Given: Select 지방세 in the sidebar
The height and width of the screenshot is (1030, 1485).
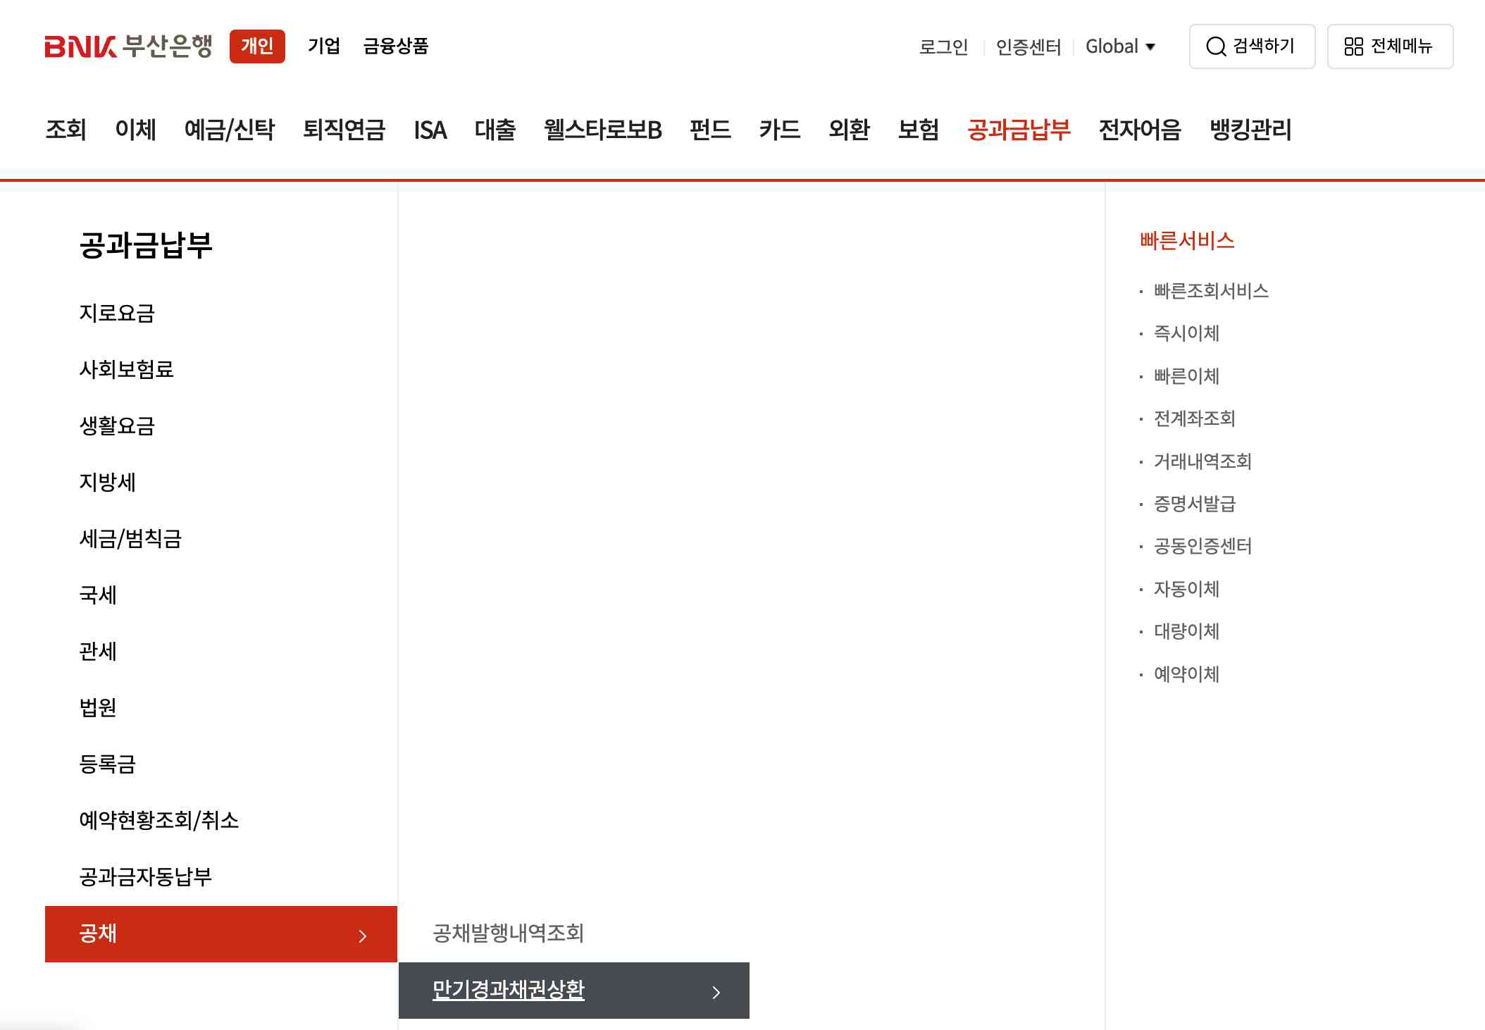Looking at the screenshot, I should pyautogui.click(x=107, y=482).
